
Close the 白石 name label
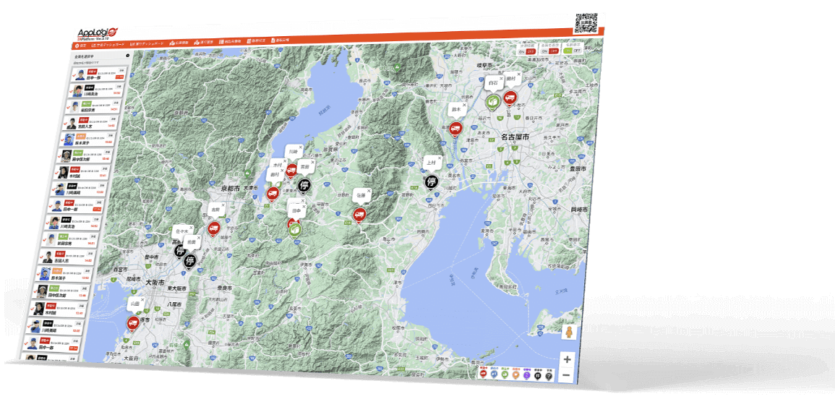tap(501, 79)
